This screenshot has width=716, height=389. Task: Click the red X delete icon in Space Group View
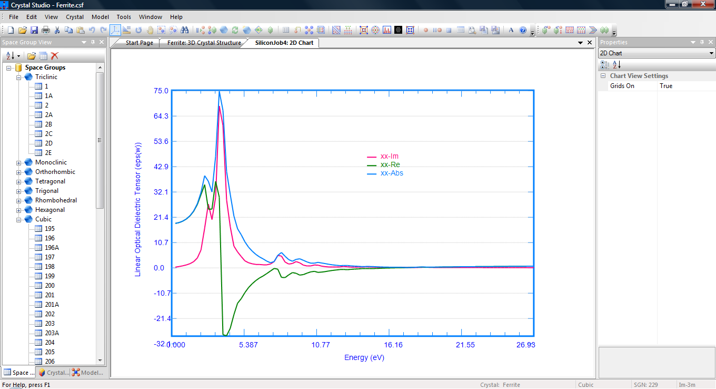(54, 56)
